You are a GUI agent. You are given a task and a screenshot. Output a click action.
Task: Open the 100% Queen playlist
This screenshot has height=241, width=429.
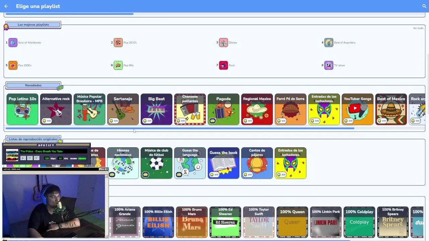(292, 222)
